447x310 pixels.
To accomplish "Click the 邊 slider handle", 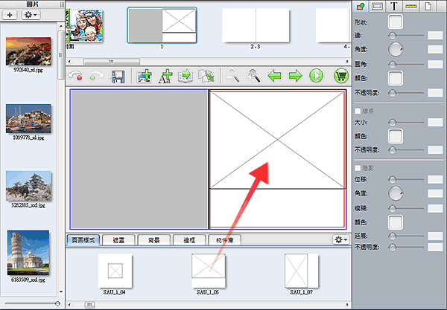I will [393, 36].
